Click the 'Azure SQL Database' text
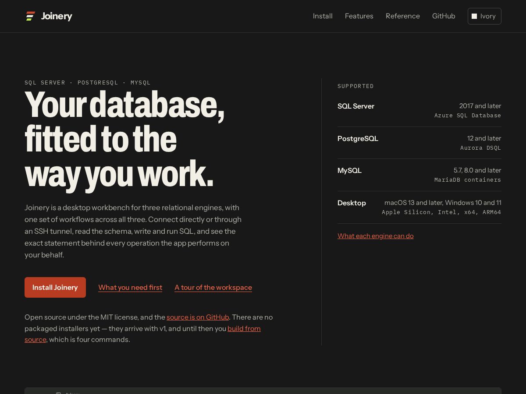The image size is (526, 394). coord(468,116)
